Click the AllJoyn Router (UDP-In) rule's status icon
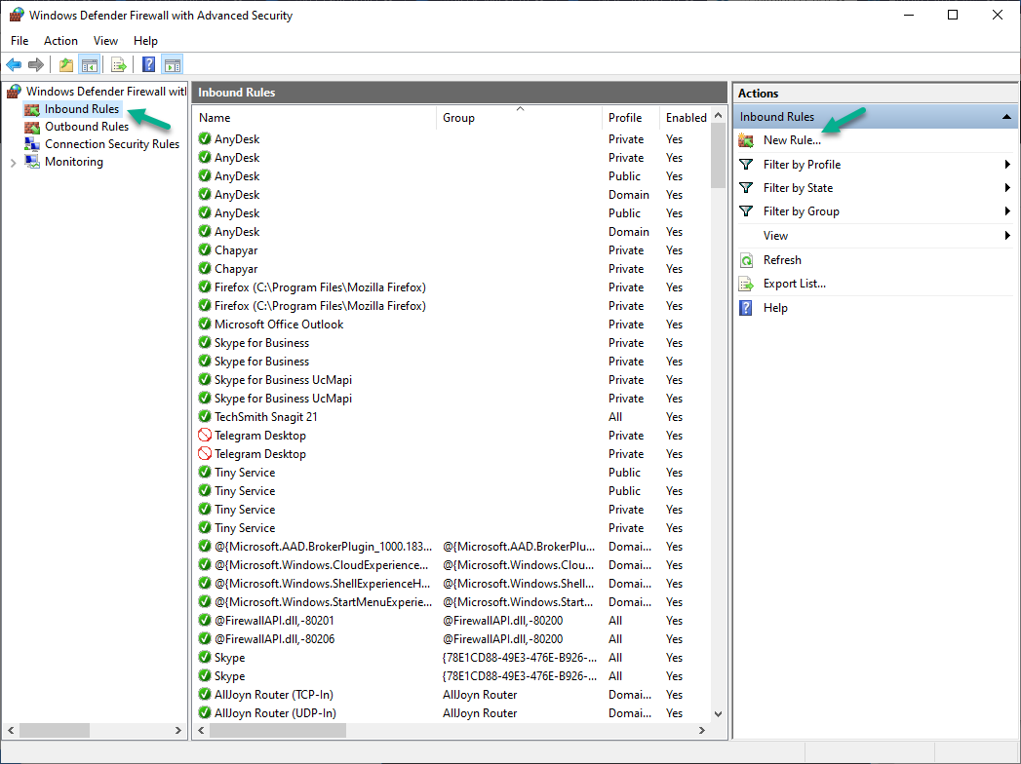The width and height of the screenshot is (1021, 764). tap(205, 713)
